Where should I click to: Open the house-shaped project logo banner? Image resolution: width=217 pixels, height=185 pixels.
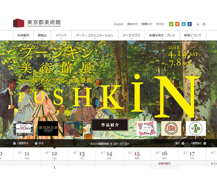[x=171, y=128]
